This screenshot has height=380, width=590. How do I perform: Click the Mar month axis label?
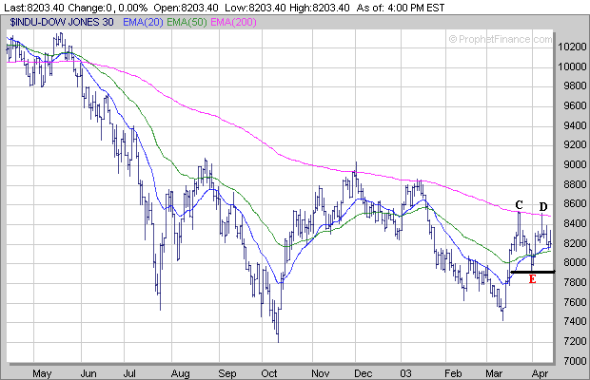pos(494,373)
